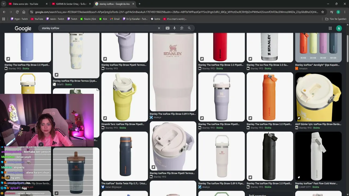Open the red Stanley bottle image

tap(221, 47)
